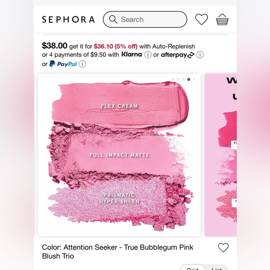This screenshot has height=270, width=270.
Task: Open the shopping basket
Action: coord(222,20)
